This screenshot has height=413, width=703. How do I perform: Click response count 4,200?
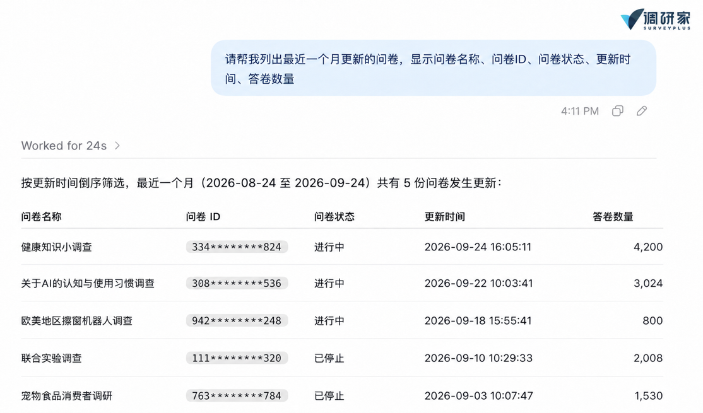coord(648,247)
